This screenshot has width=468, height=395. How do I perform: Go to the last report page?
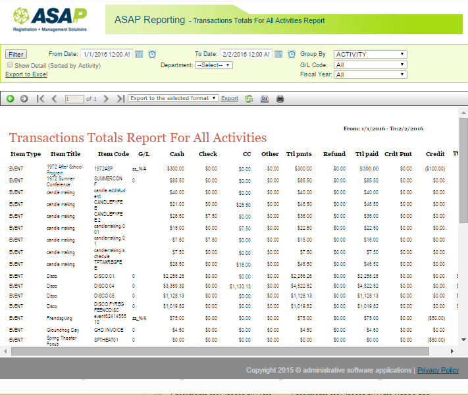(120, 99)
